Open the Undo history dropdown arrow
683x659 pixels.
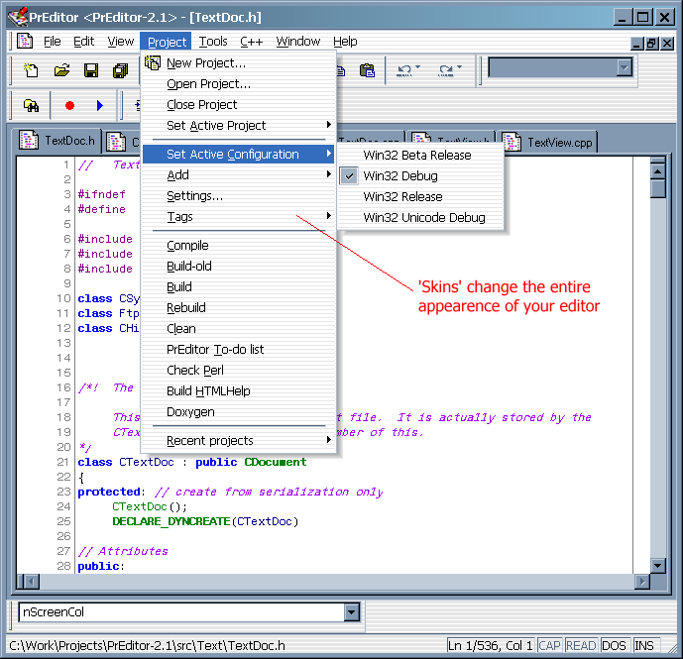(x=417, y=68)
